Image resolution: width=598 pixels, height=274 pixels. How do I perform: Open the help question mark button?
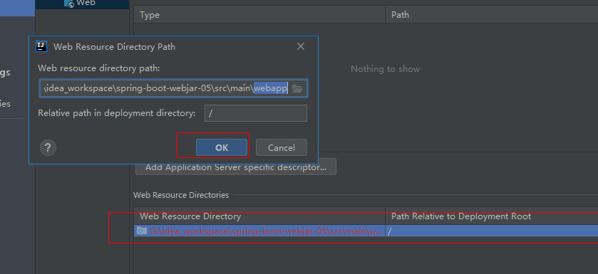48,147
